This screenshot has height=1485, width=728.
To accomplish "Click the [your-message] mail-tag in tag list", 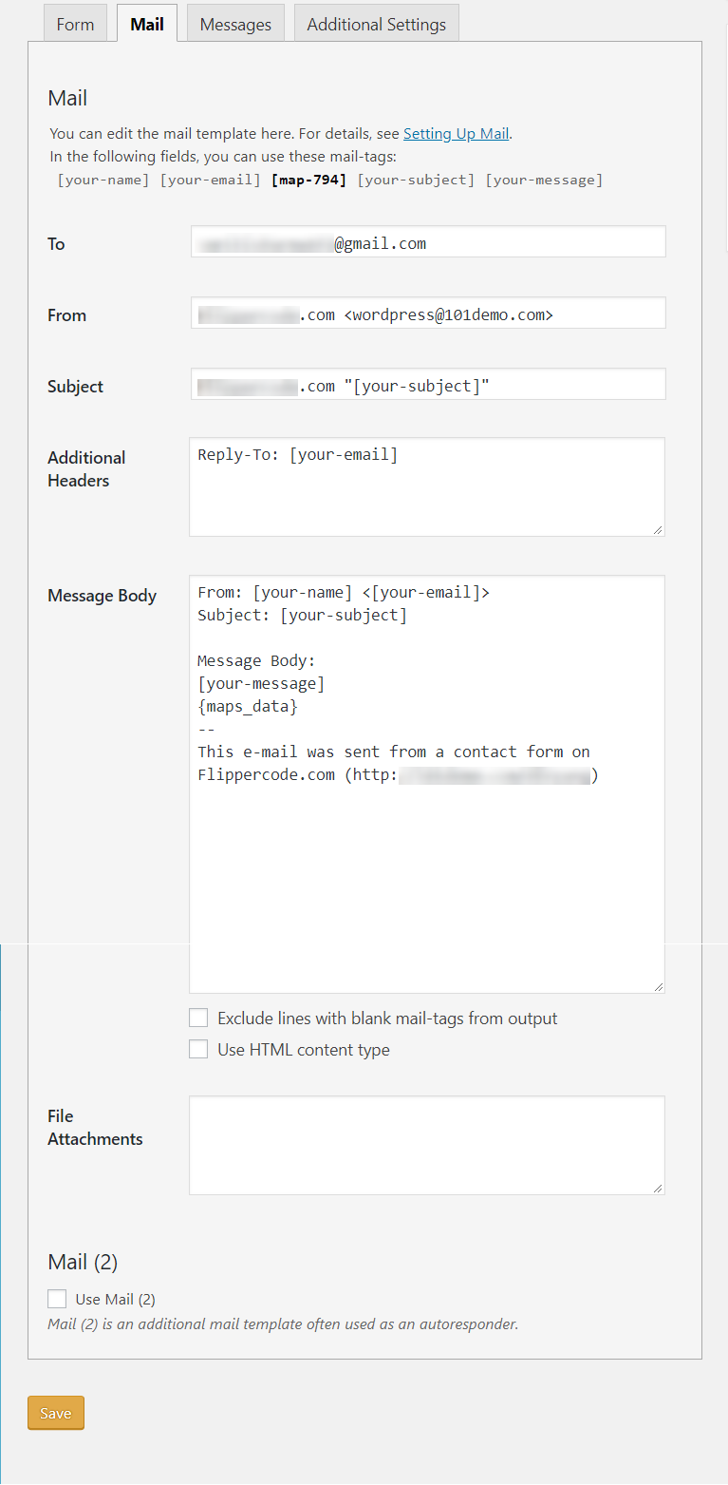I will [x=544, y=180].
